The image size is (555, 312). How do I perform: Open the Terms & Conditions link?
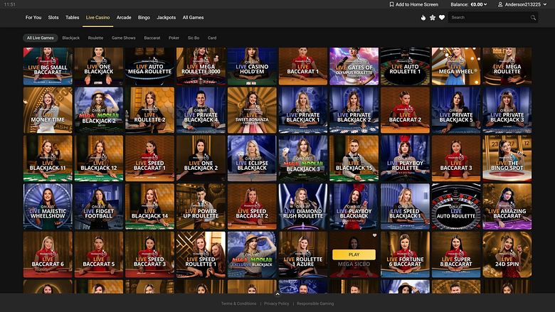coord(238,303)
